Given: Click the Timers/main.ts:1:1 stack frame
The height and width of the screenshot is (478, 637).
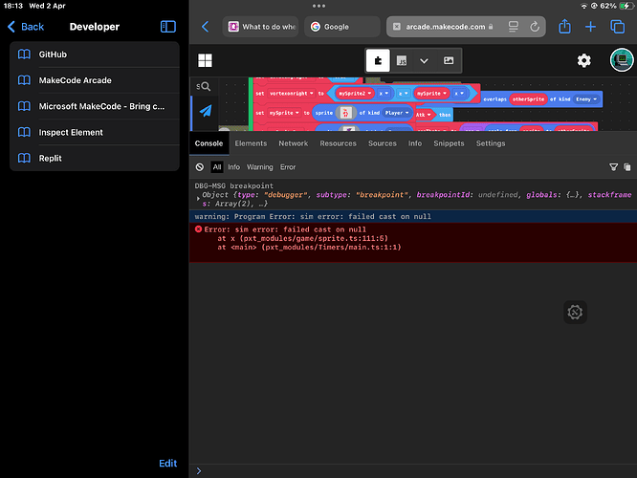Looking at the screenshot, I should [309, 248].
